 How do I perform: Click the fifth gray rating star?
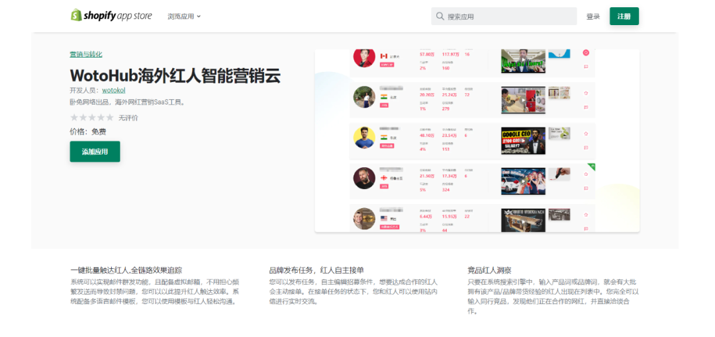coord(109,118)
